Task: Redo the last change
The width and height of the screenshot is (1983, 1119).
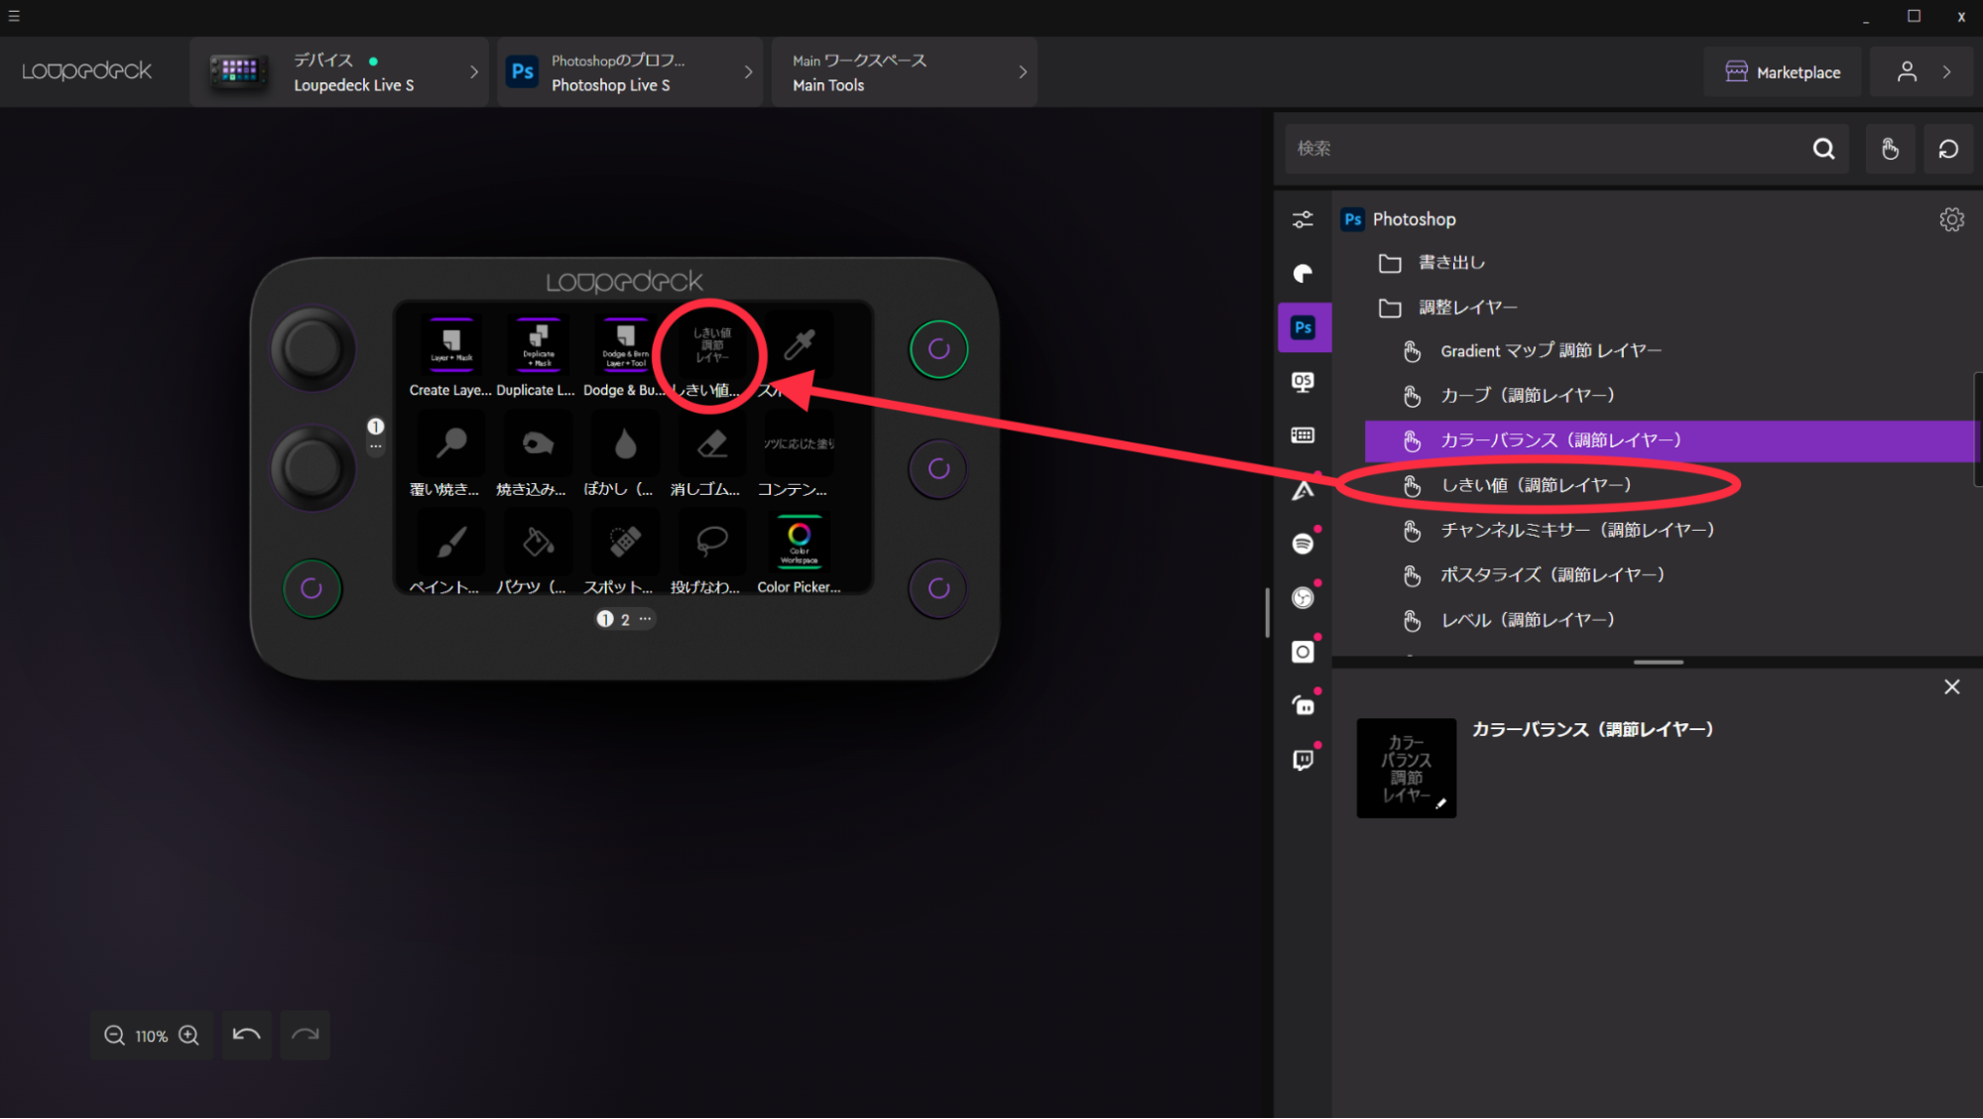Action: tap(306, 1036)
